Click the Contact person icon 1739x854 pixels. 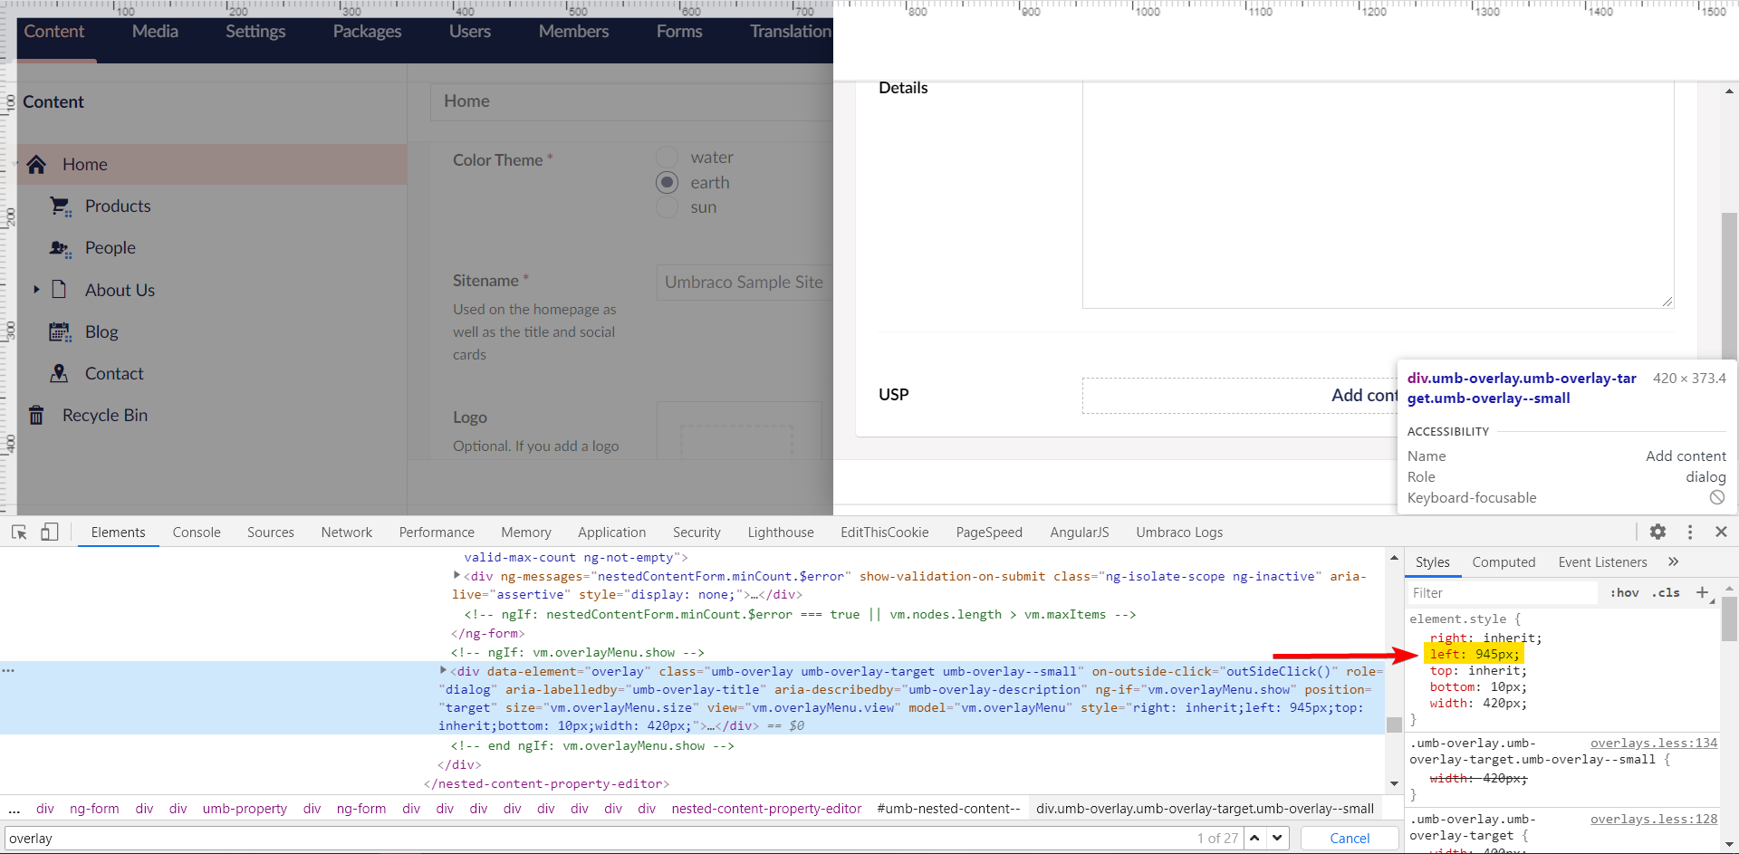coord(60,373)
